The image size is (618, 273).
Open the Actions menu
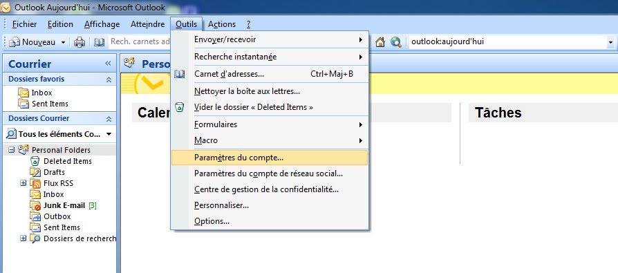[222, 24]
